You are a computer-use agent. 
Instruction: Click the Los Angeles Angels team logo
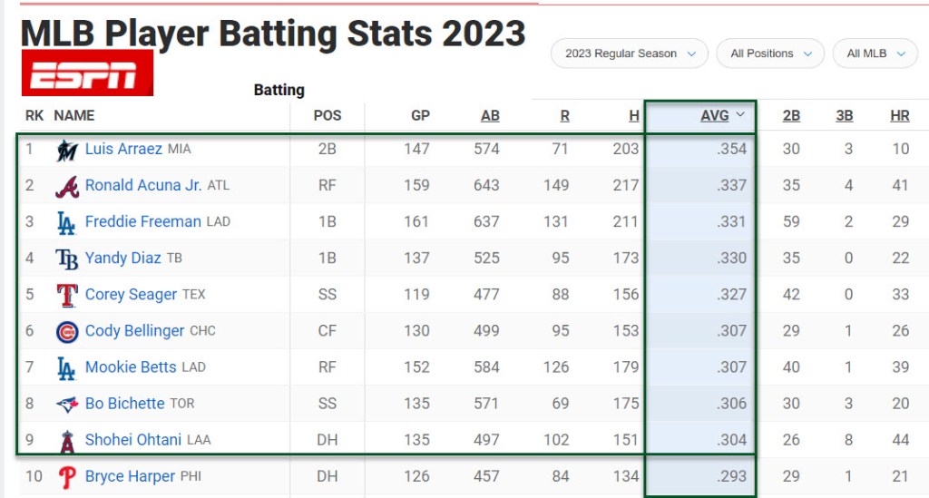click(66, 440)
